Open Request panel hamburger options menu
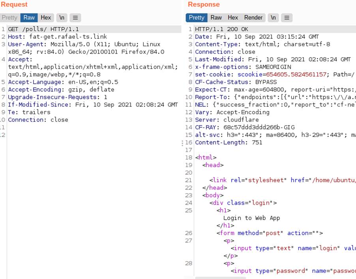This screenshot has width=356, height=279. pos(75,18)
